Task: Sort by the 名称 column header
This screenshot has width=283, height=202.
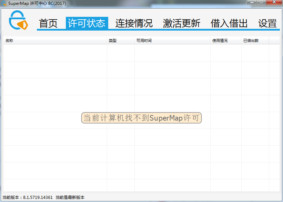Action: pyautogui.click(x=55, y=41)
